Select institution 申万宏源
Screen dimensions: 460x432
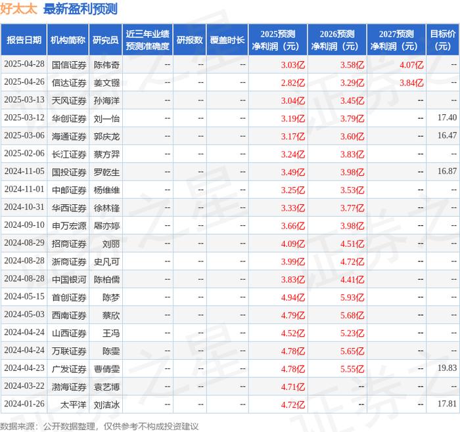click(x=69, y=226)
